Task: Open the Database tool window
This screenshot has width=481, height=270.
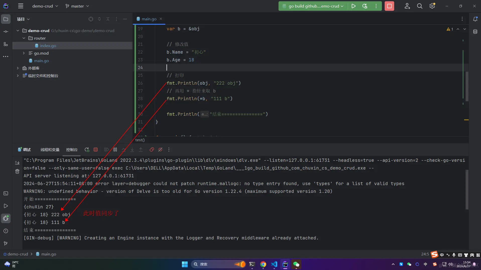Action: pyautogui.click(x=475, y=32)
